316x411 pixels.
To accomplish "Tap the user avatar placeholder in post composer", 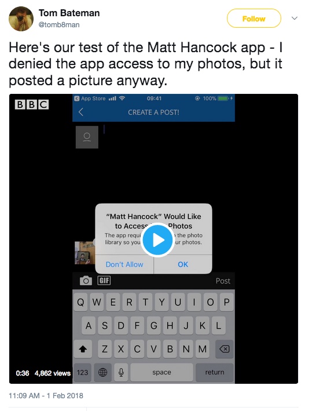I will point(87,137).
